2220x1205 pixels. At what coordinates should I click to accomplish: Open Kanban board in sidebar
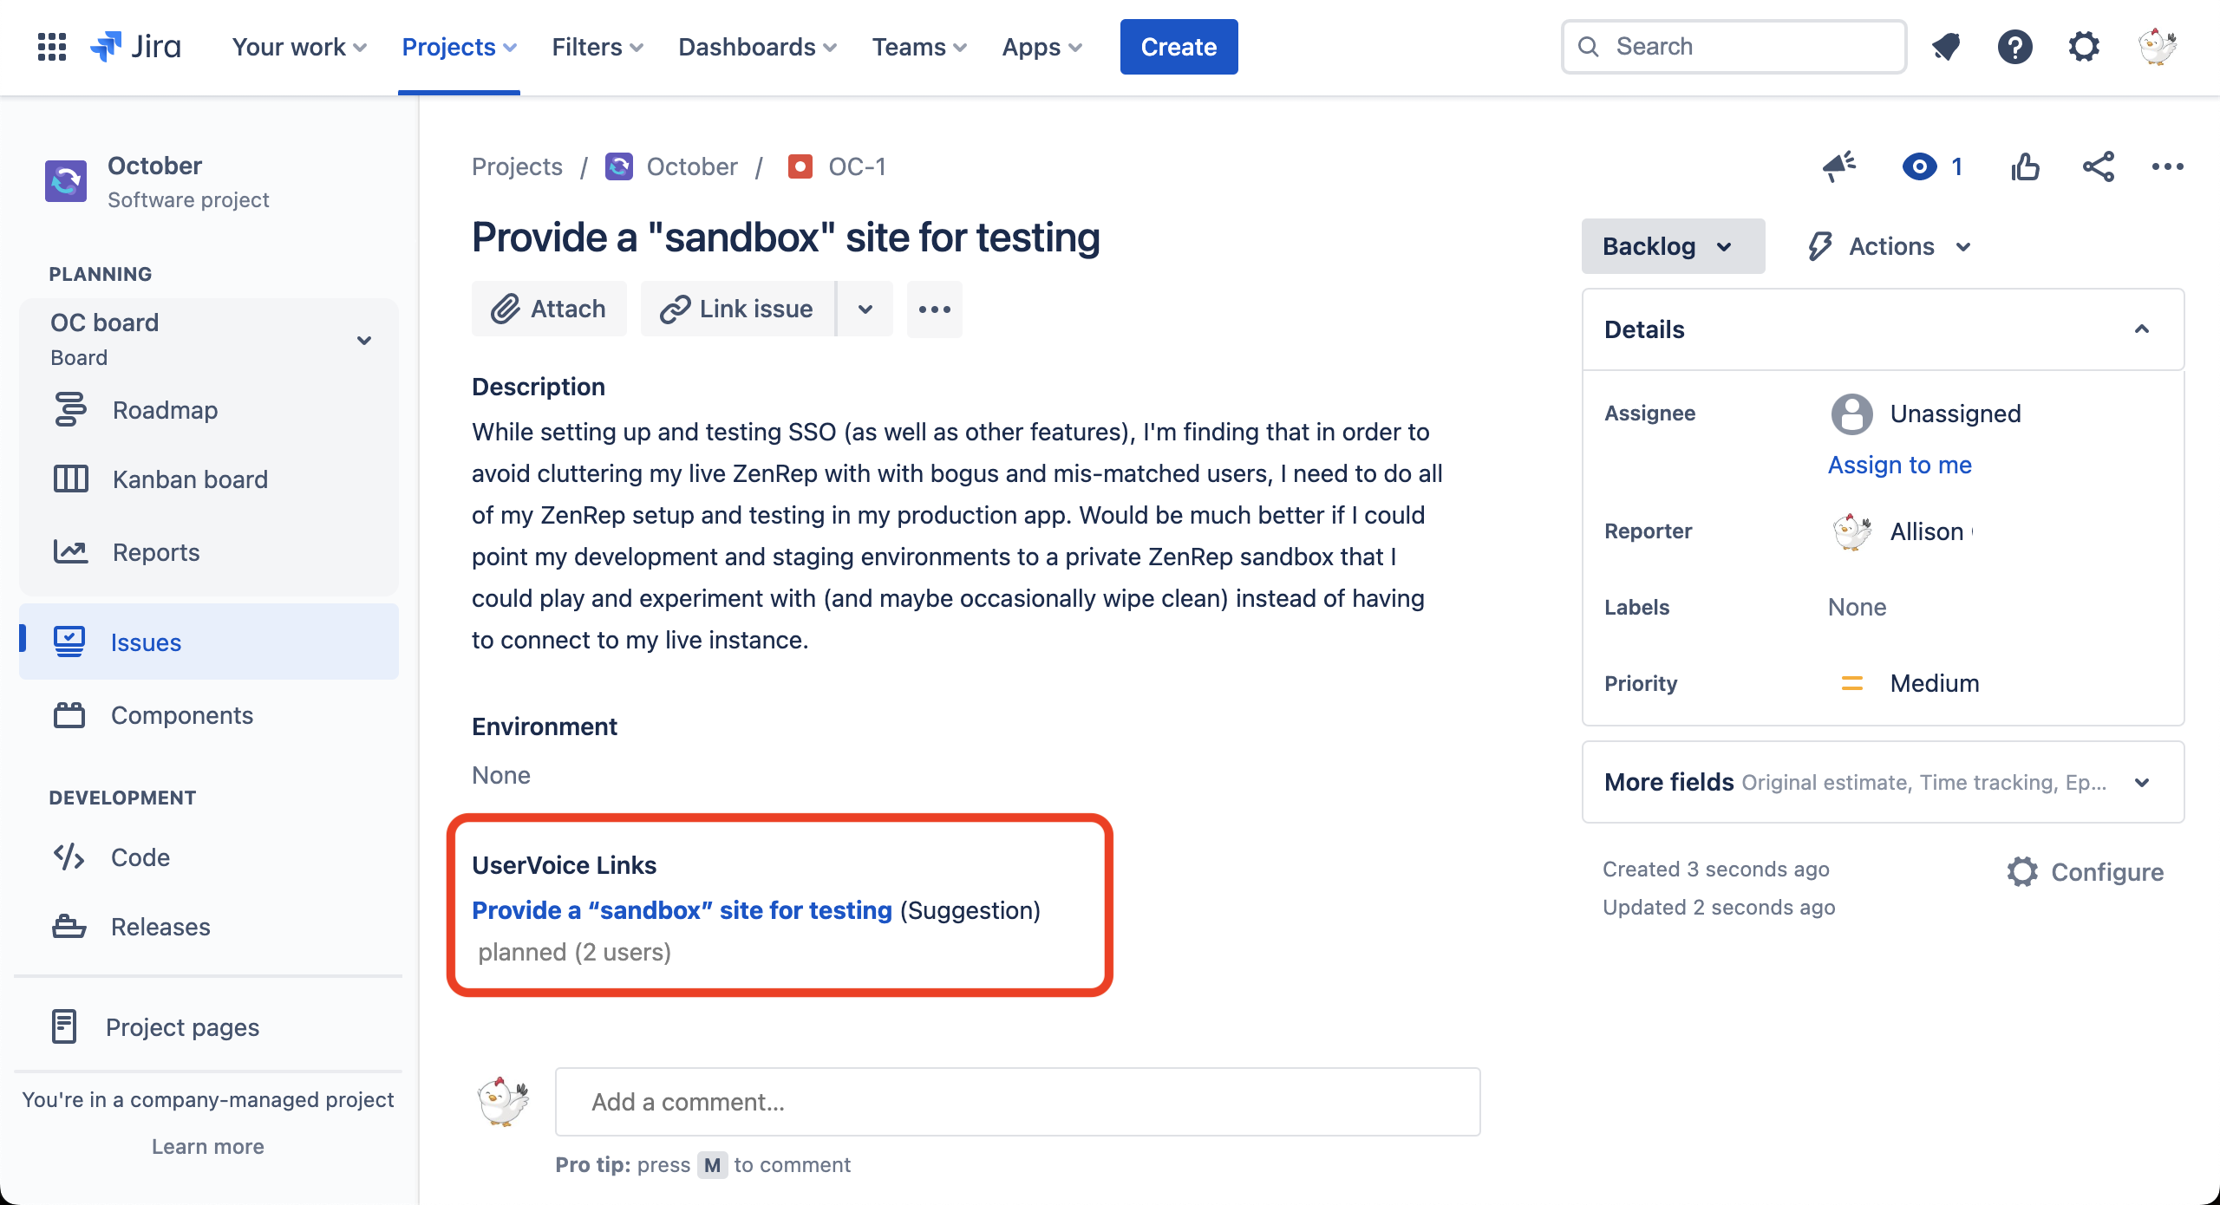pyautogui.click(x=208, y=479)
